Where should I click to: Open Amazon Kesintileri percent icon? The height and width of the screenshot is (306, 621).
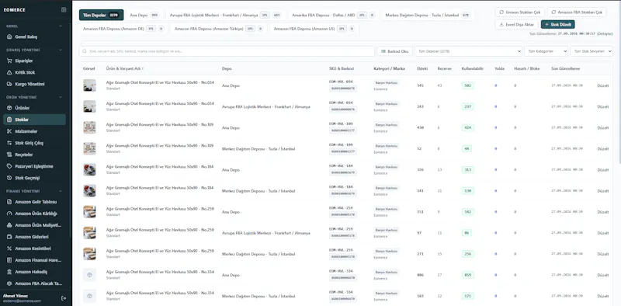click(x=9, y=249)
